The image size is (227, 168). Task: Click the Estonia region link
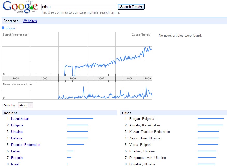click(17, 158)
